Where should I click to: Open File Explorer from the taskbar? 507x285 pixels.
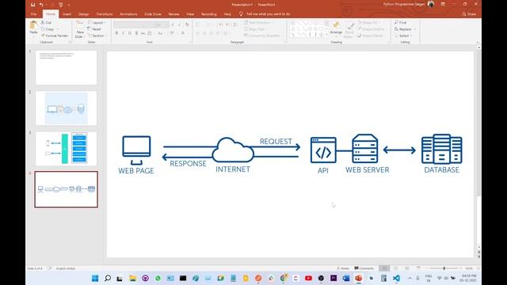tap(132, 278)
